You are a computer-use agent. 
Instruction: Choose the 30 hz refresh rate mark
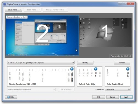pyautogui.click(x=88, y=74)
